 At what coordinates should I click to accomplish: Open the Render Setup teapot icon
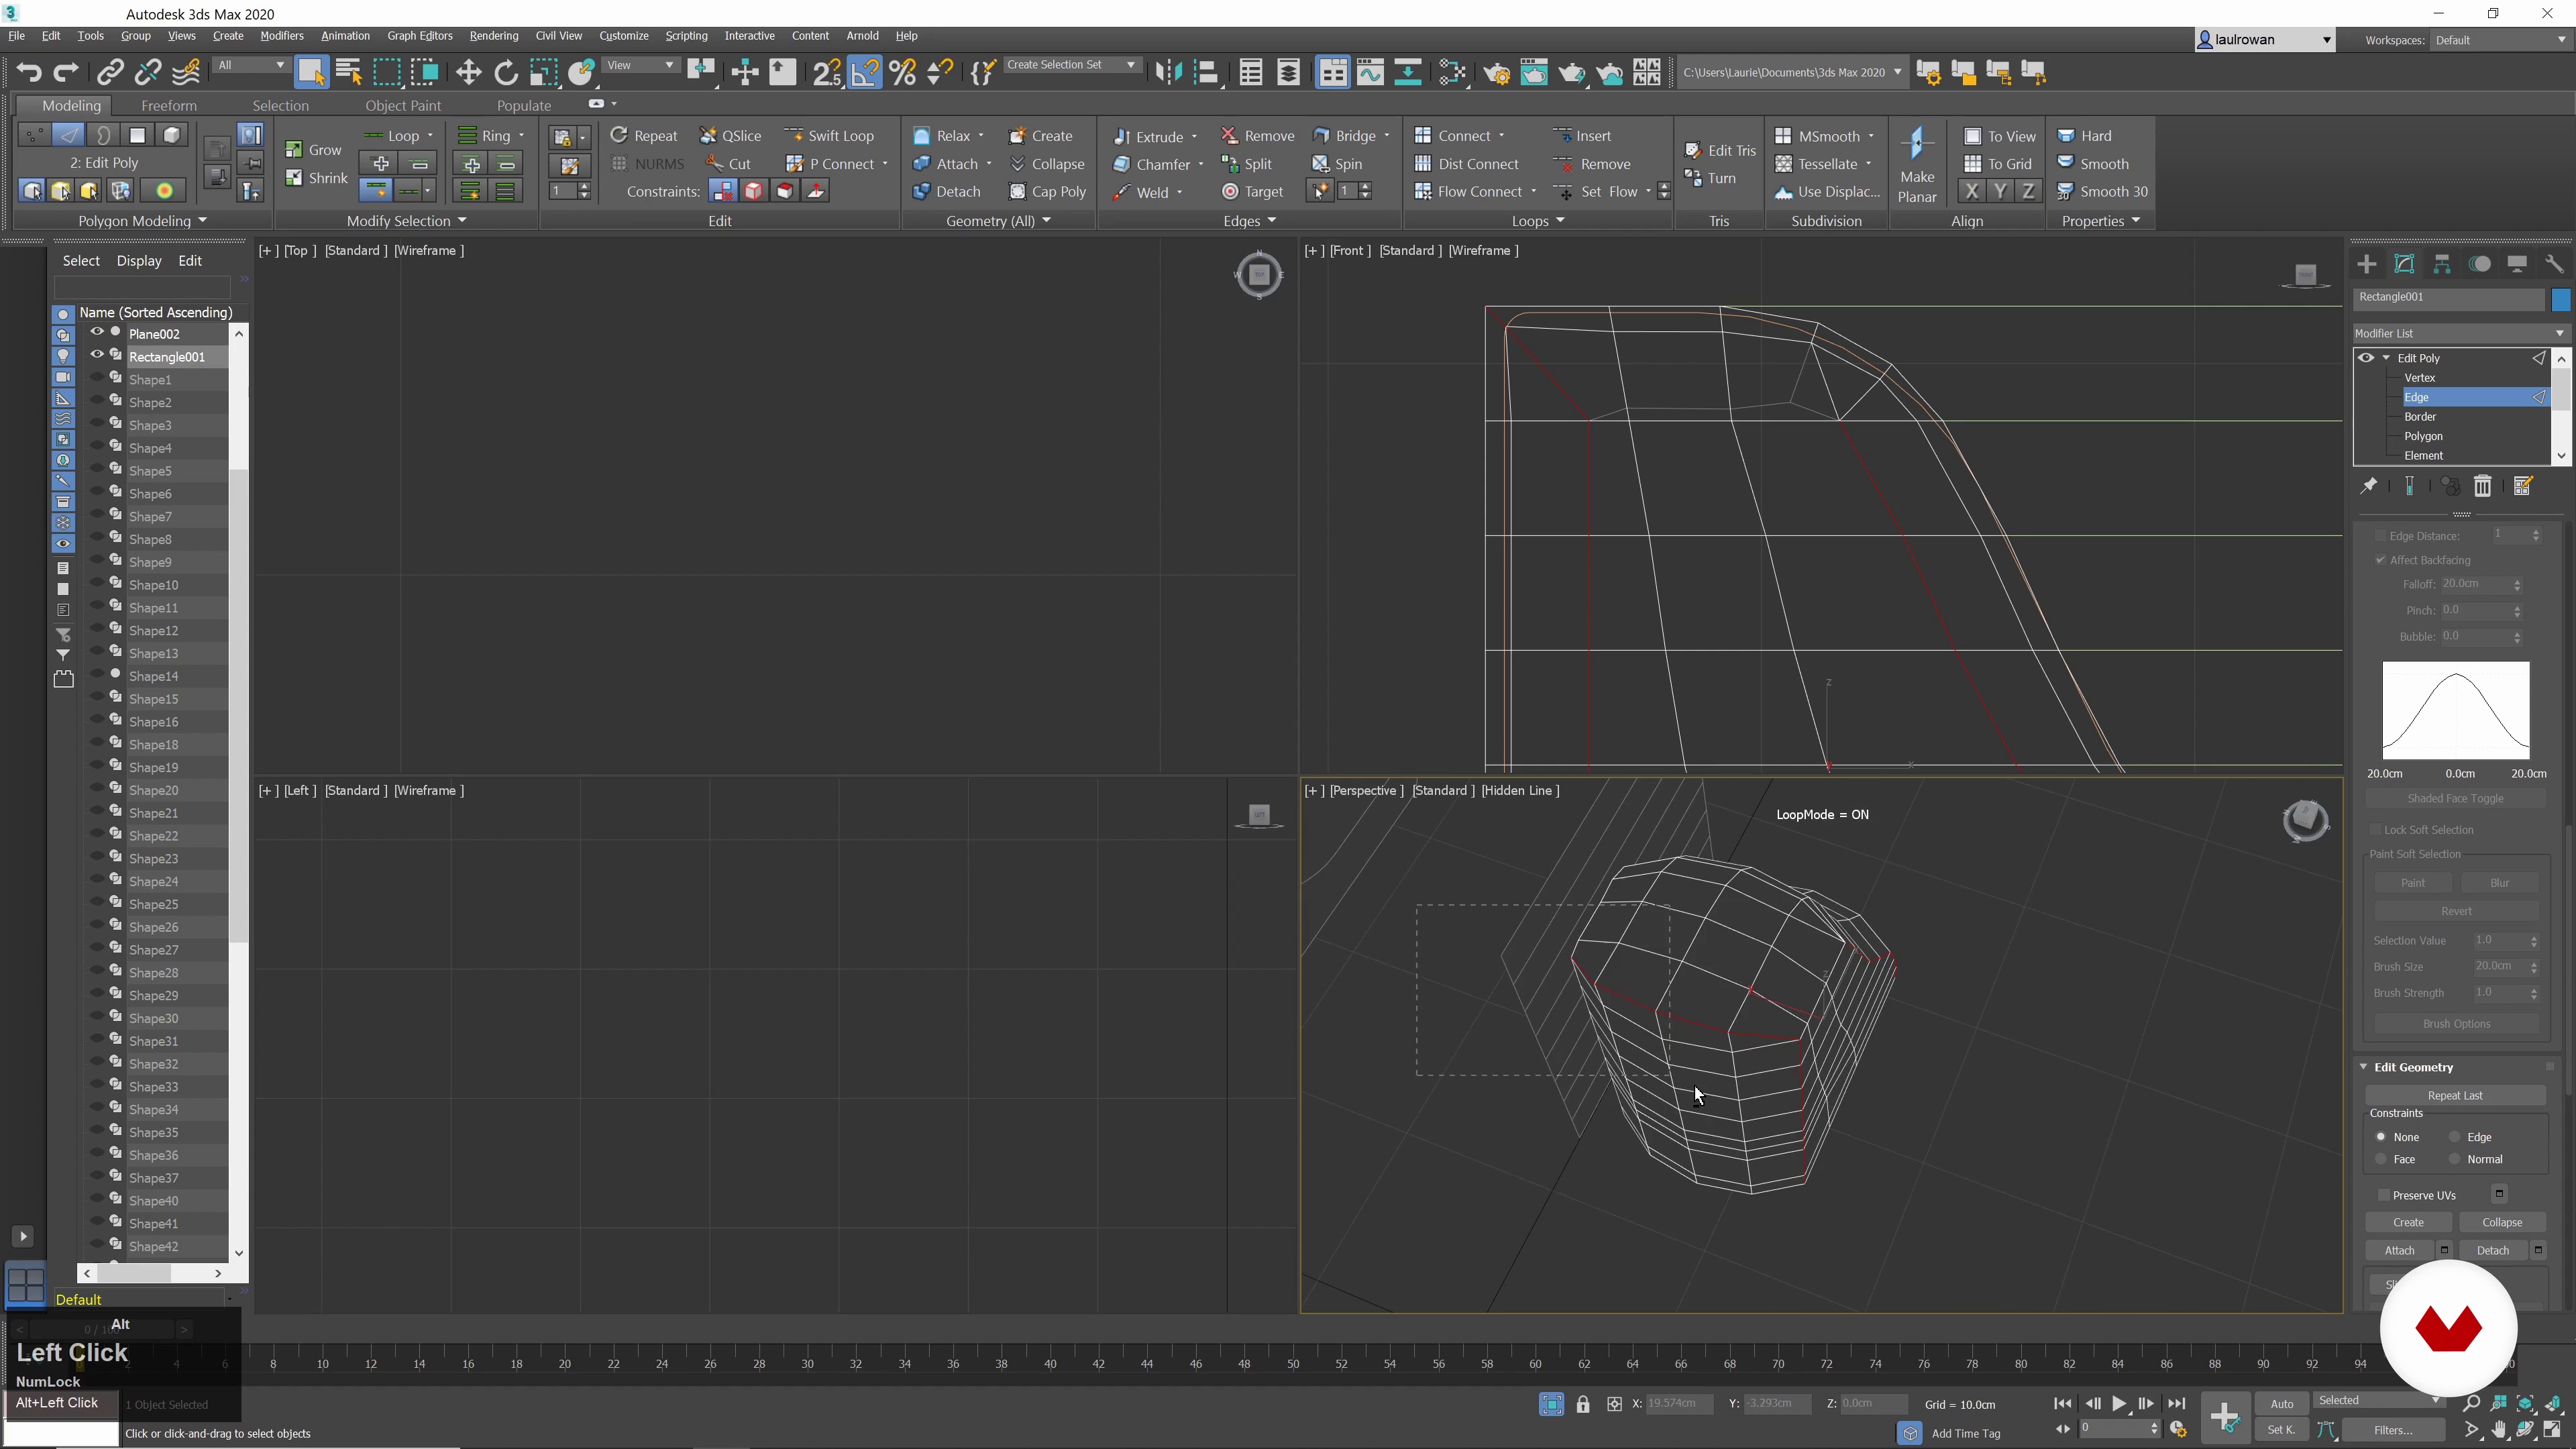[1496, 72]
